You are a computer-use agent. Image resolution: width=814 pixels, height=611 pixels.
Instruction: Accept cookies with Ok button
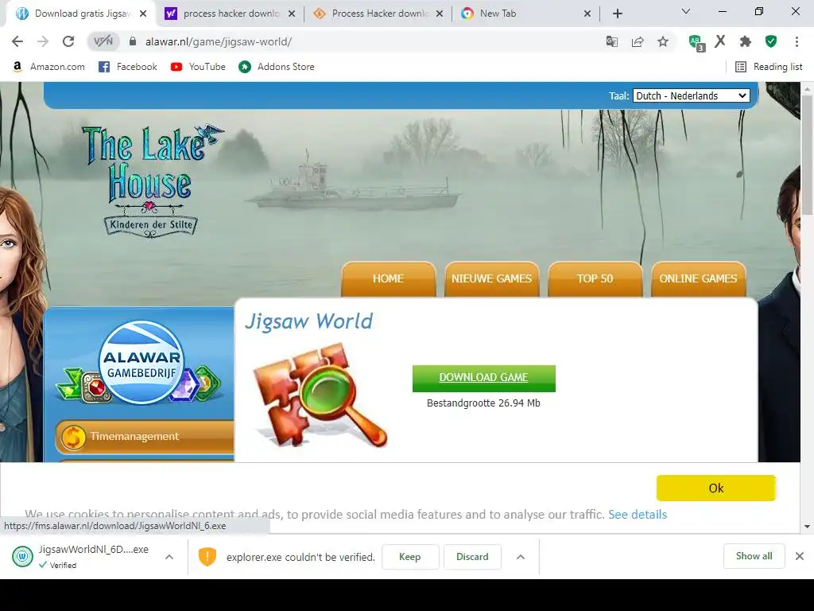pos(716,488)
